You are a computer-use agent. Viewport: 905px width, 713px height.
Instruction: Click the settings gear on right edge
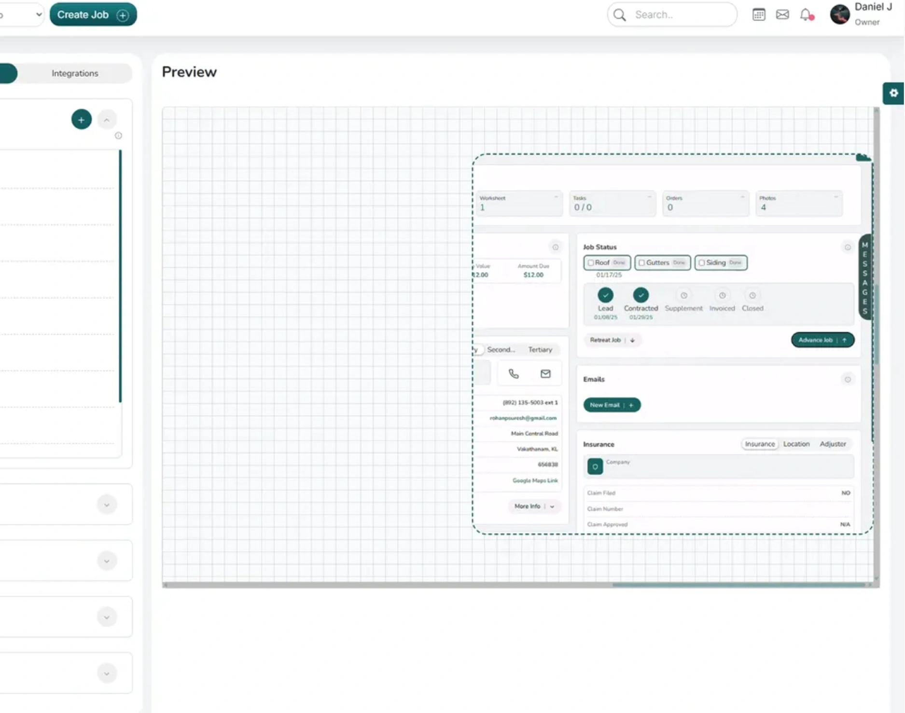[893, 93]
